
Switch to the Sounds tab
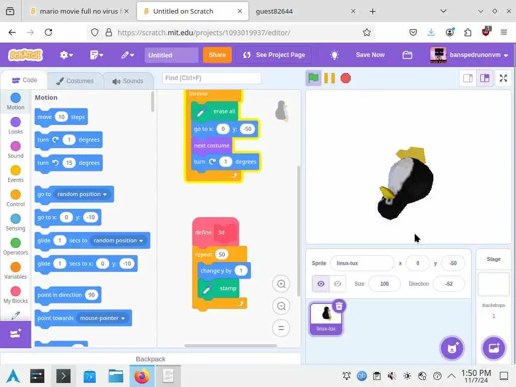[x=128, y=81]
